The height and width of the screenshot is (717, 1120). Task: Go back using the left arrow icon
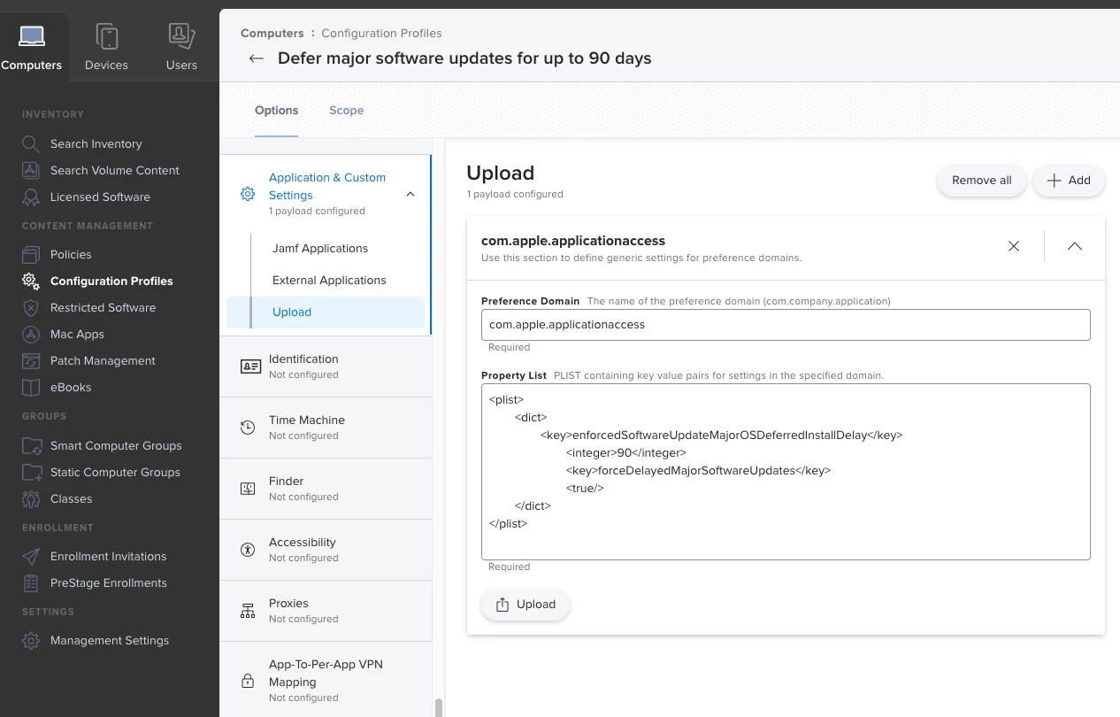point(257,58)
